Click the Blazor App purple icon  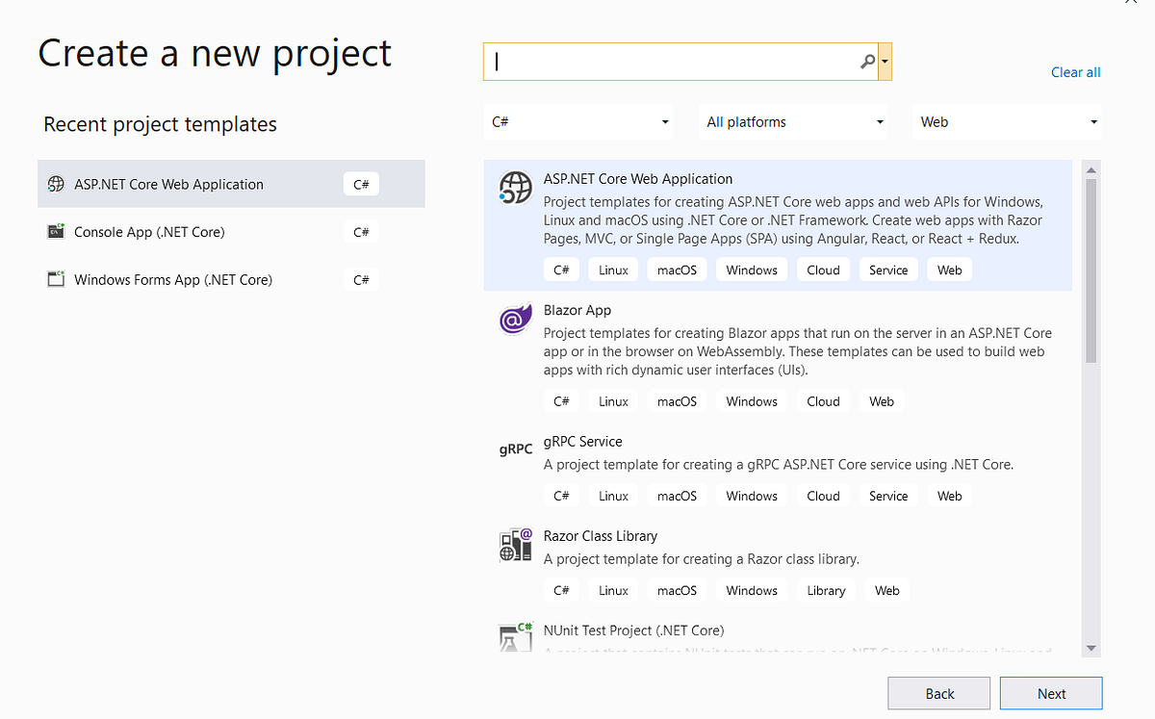[515, 319]
